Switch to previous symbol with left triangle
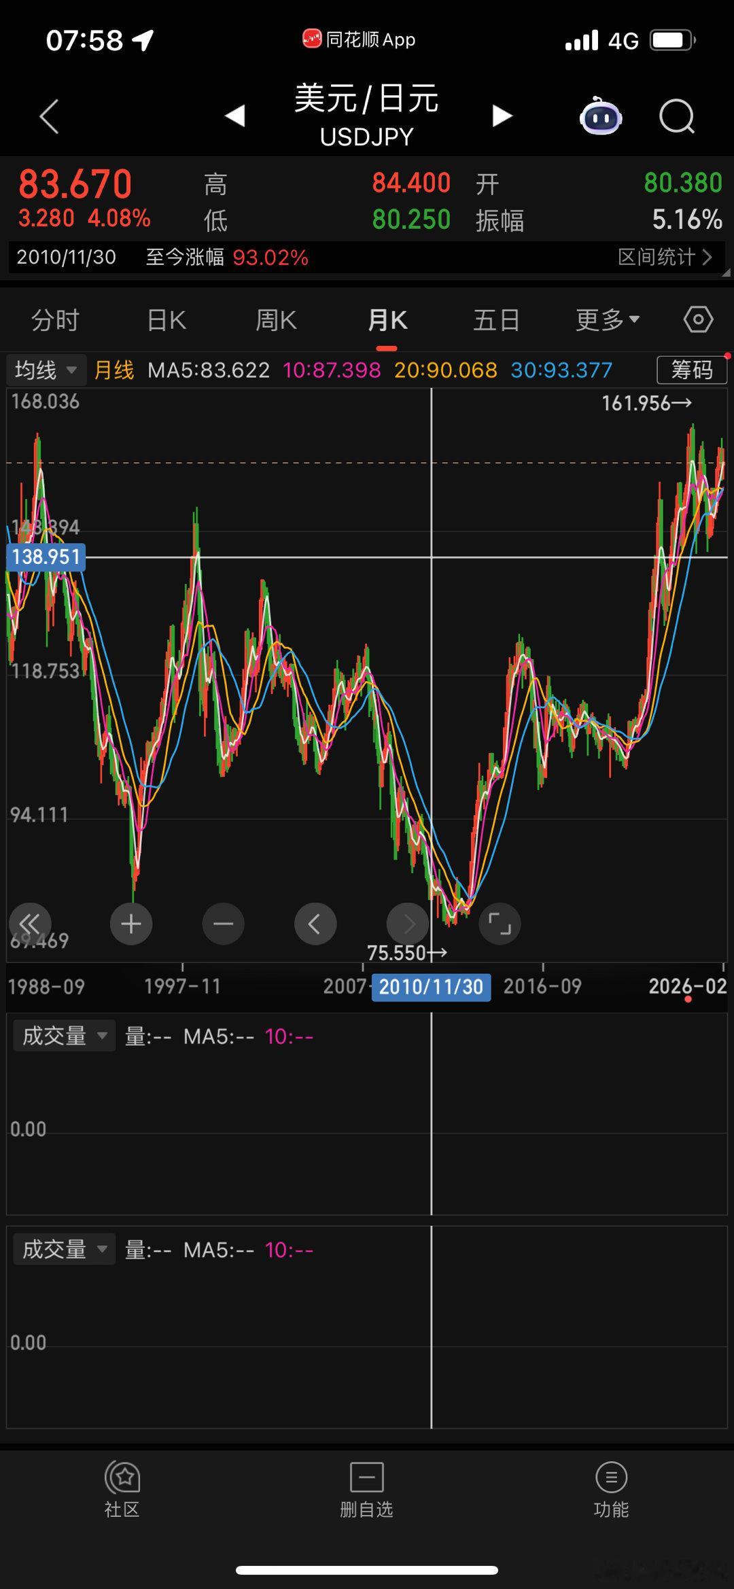734x1589 pixels. (x=235, y=116)
